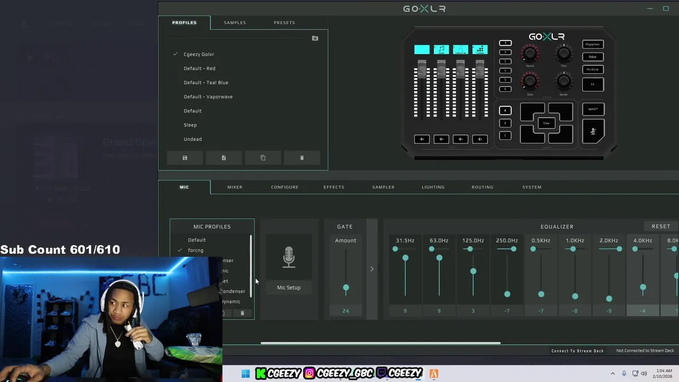Viewport: 679px width, 382px height.
Task: Select sampler bank B
Action: (x=505, y=123)
